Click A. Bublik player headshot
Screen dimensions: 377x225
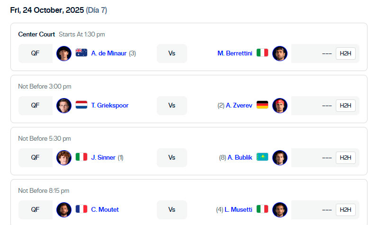pos(280,157)
